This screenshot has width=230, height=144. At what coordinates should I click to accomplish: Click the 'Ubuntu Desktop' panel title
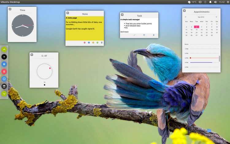[10, 2]
